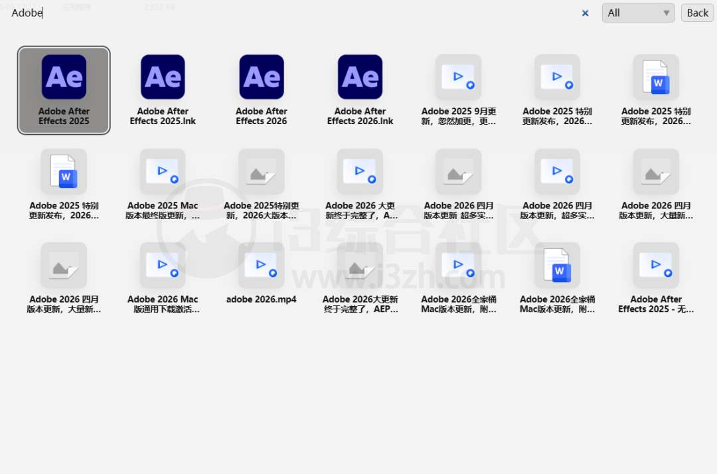Select the image file Adobe 2025特别更新，2026大版本
Image resolution: width=717 pixels, height=474 pixels.
point(262,184)
